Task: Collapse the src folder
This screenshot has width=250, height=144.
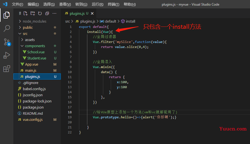Action: tap(20, 34)
